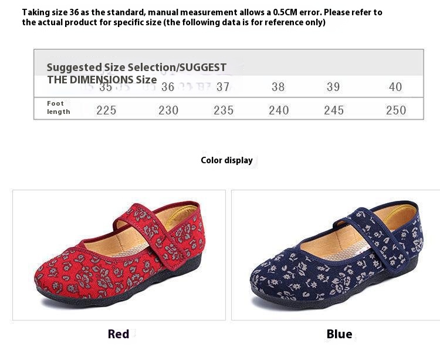Click the 245 foot length cell
The width and height of the screenshot is (440, 350).
tap(334, 110)
